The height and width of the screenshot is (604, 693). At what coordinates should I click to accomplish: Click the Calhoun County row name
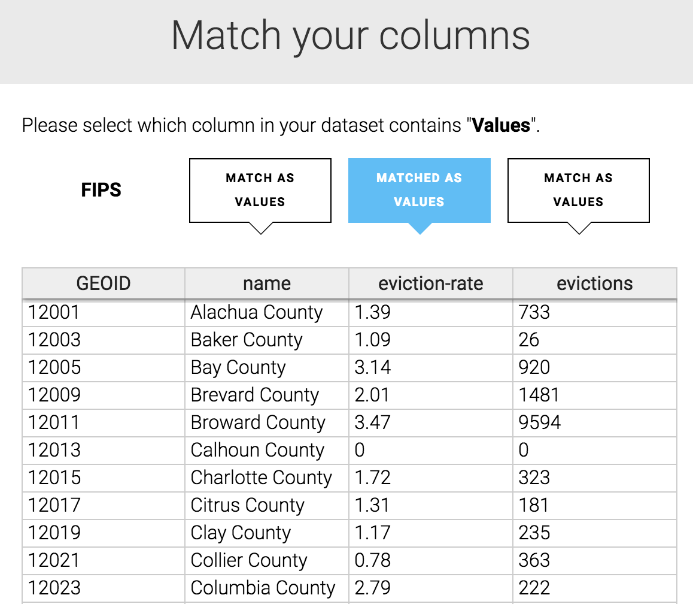click(x=257, y=450)
